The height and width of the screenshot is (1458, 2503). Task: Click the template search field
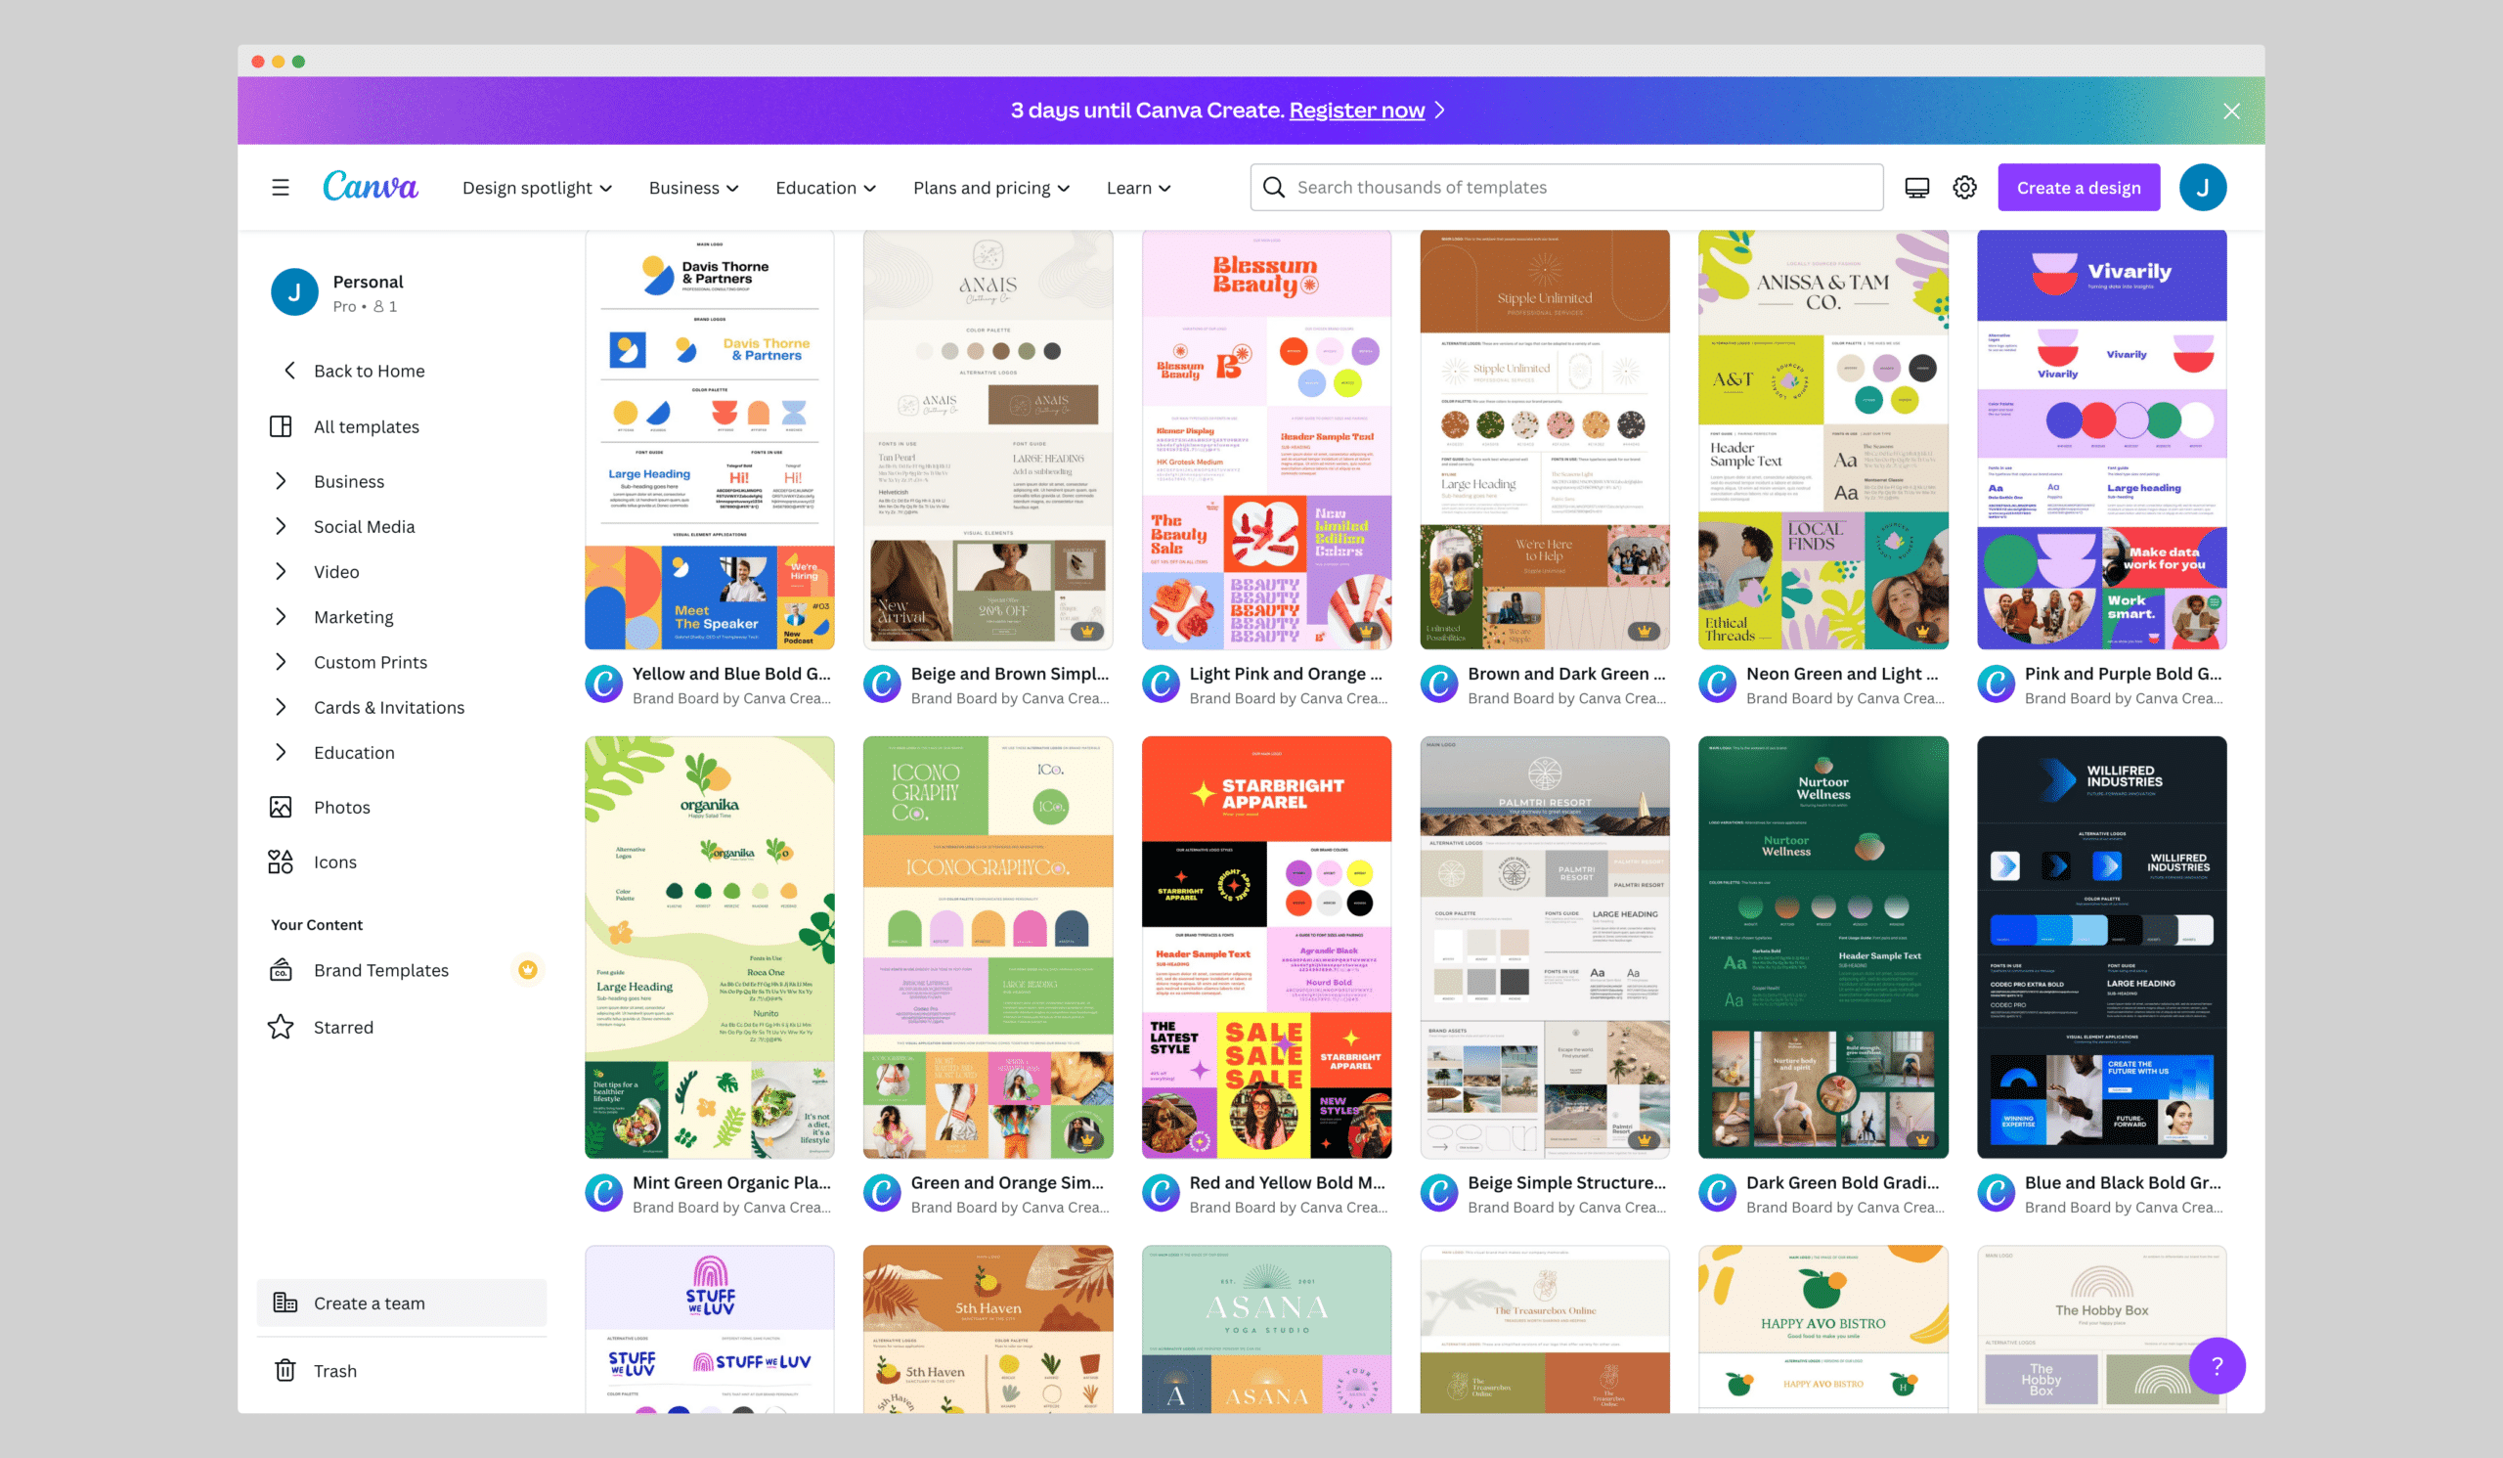1566,187
